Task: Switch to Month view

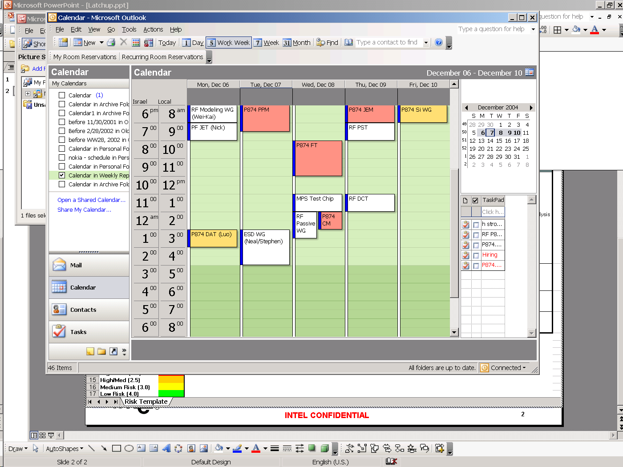Action: click(x=297, y=43)
